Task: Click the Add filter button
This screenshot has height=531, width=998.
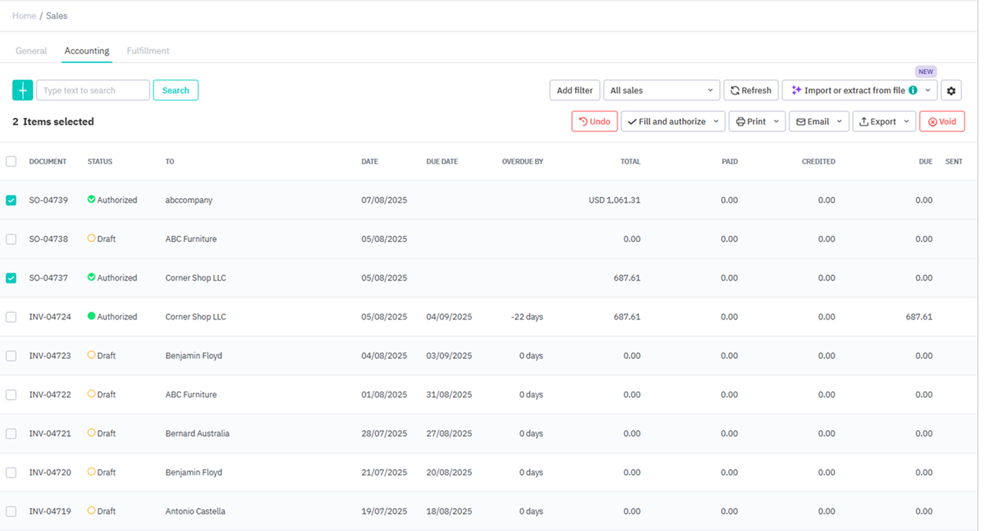Action: point(574,90)
